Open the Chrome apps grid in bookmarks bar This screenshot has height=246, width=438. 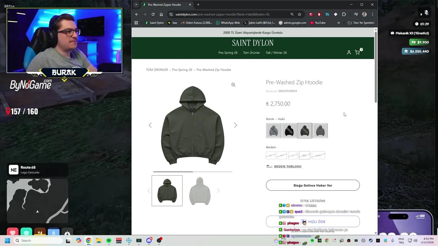(x=136, y=23)
